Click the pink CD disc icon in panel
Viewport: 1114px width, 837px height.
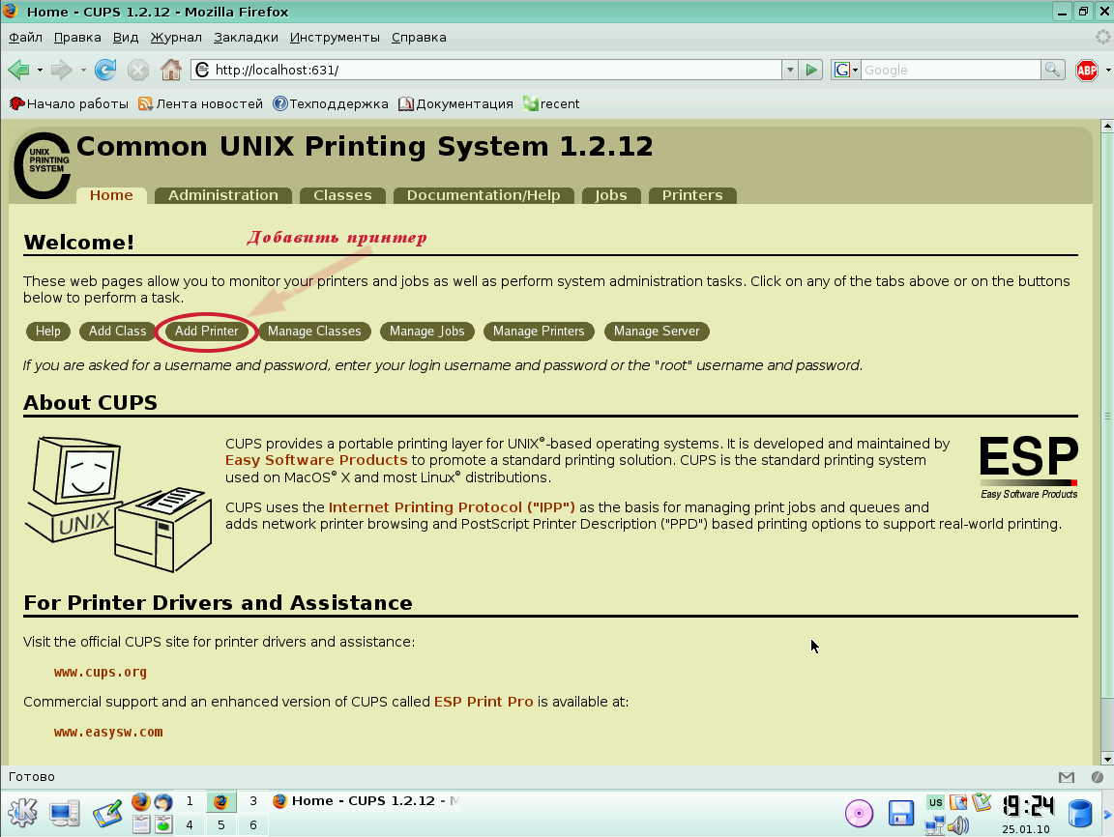[859, 814]
